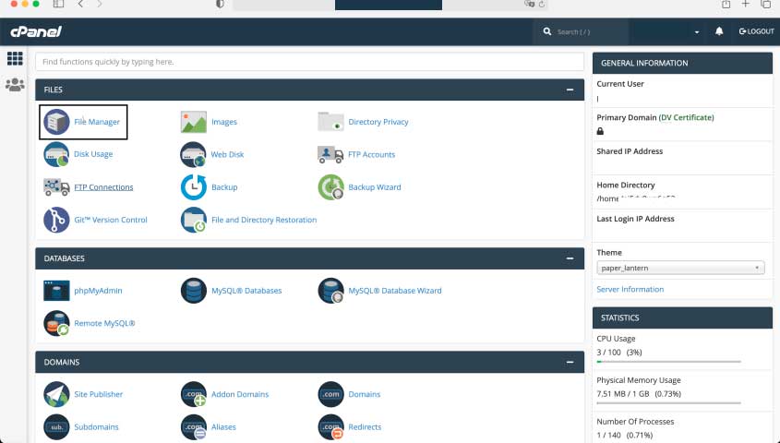Click the LOGOUT button
The image size is (780, 443).
756,31
